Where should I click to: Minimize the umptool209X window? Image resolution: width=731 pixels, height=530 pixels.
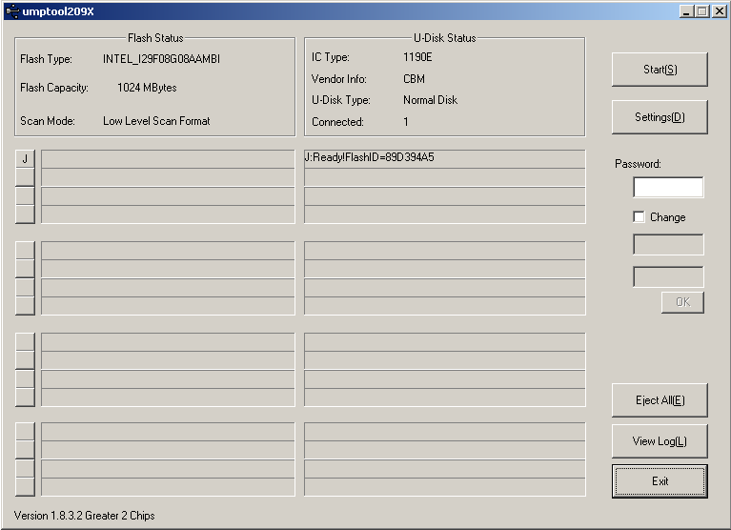(686, 11)
